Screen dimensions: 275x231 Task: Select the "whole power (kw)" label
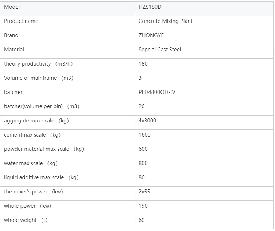point(27,206)
